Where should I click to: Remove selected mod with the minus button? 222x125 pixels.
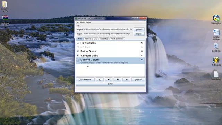[126, 80]
